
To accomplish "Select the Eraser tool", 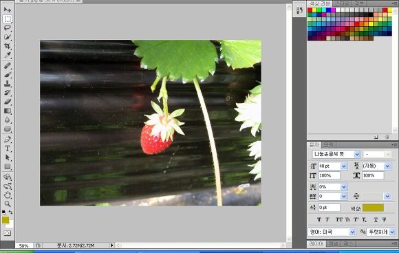I will 8,102.
